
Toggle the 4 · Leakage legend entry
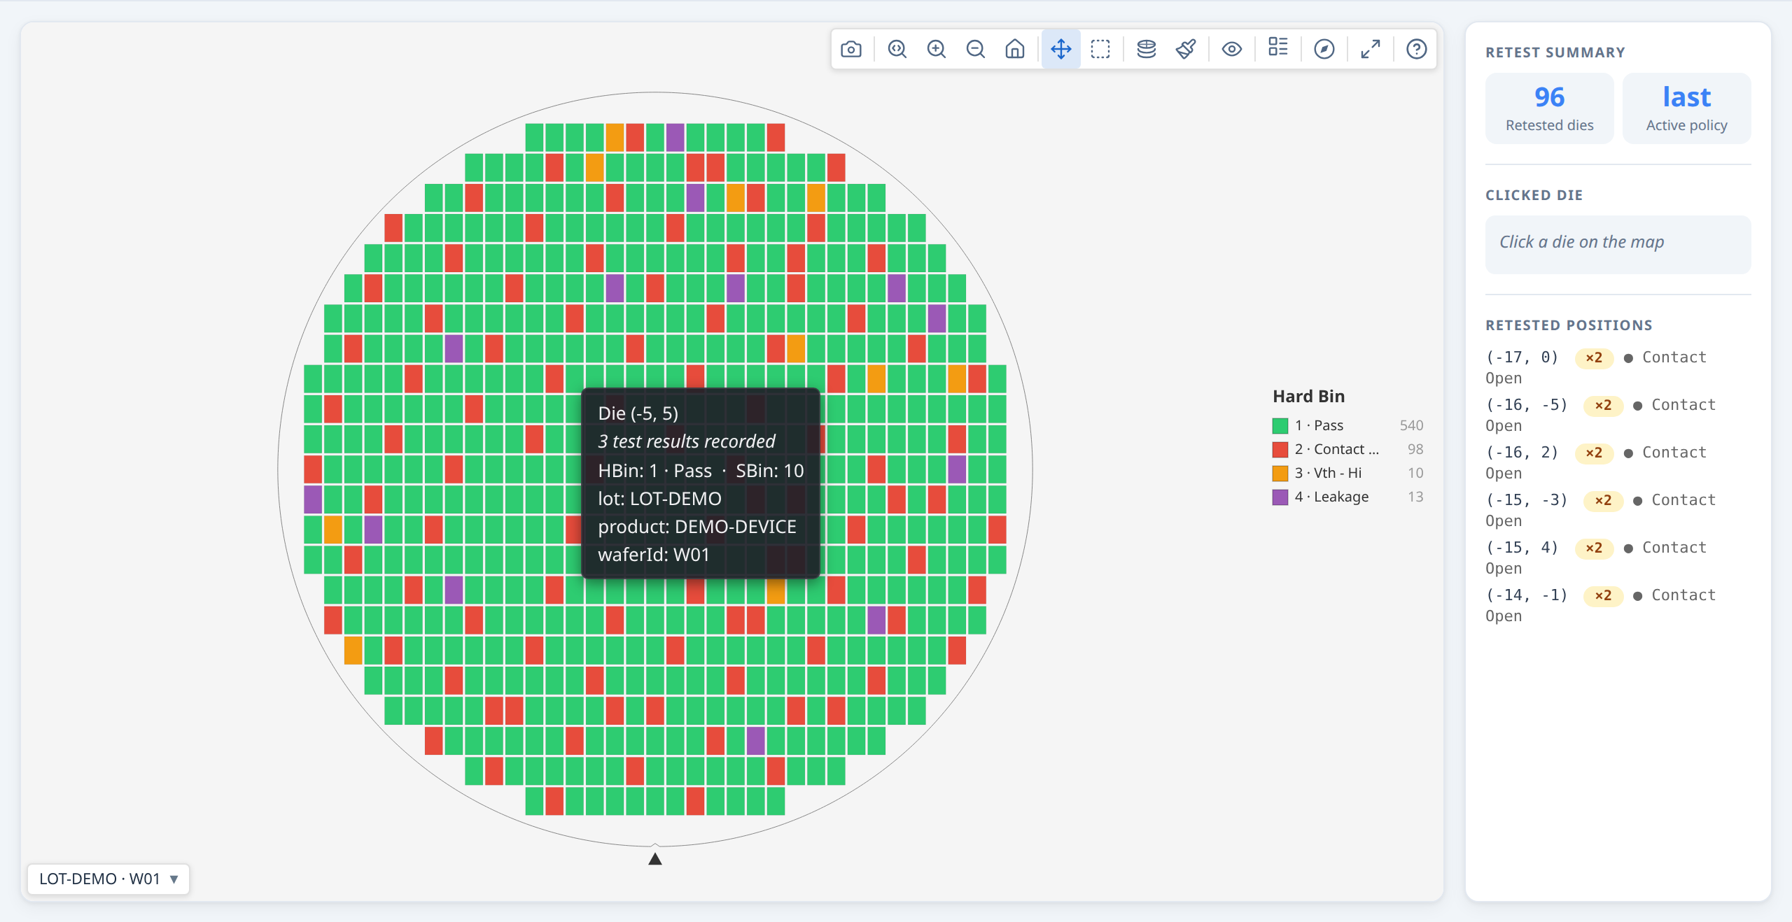[1347, 497]
